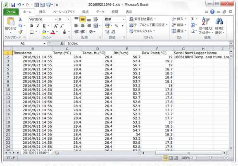Align text right in cell
238x166 pixels.
(89, 26)
